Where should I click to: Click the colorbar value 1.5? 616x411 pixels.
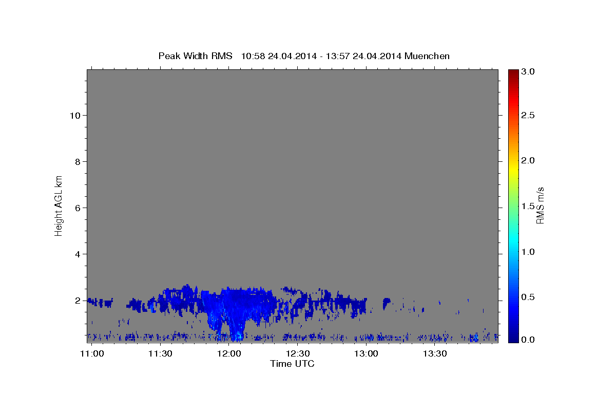pyautogui.click(x=528, y=206)
